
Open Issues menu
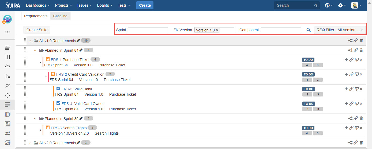(84, 5)
